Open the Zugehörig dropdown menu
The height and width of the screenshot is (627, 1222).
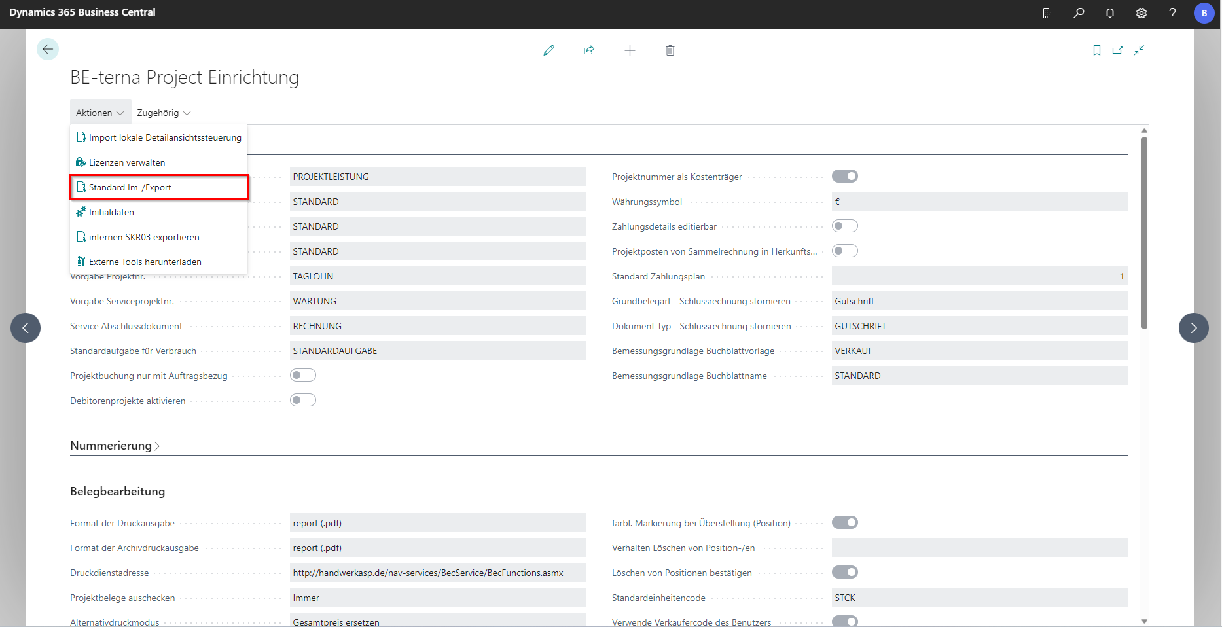tap(164, 113)
